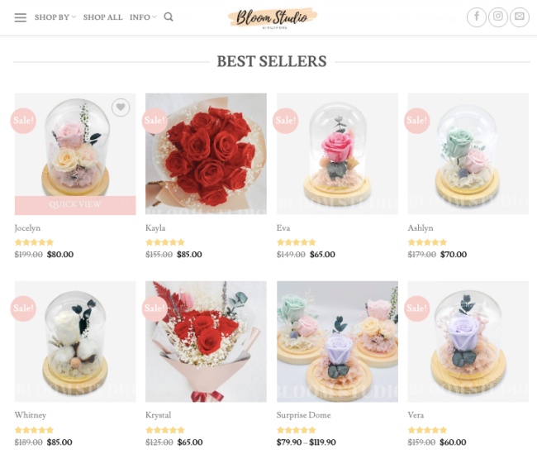537x454 pixels.
Task: Click the search magnifier icon
Action: click(x=169, y=17)
